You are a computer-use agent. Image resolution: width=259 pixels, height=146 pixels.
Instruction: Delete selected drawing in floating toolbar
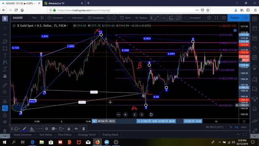(x=84, y=129)
